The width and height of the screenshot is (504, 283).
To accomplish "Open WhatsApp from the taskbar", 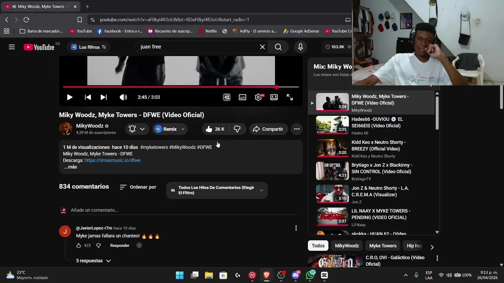I will [x=310, y=275].
